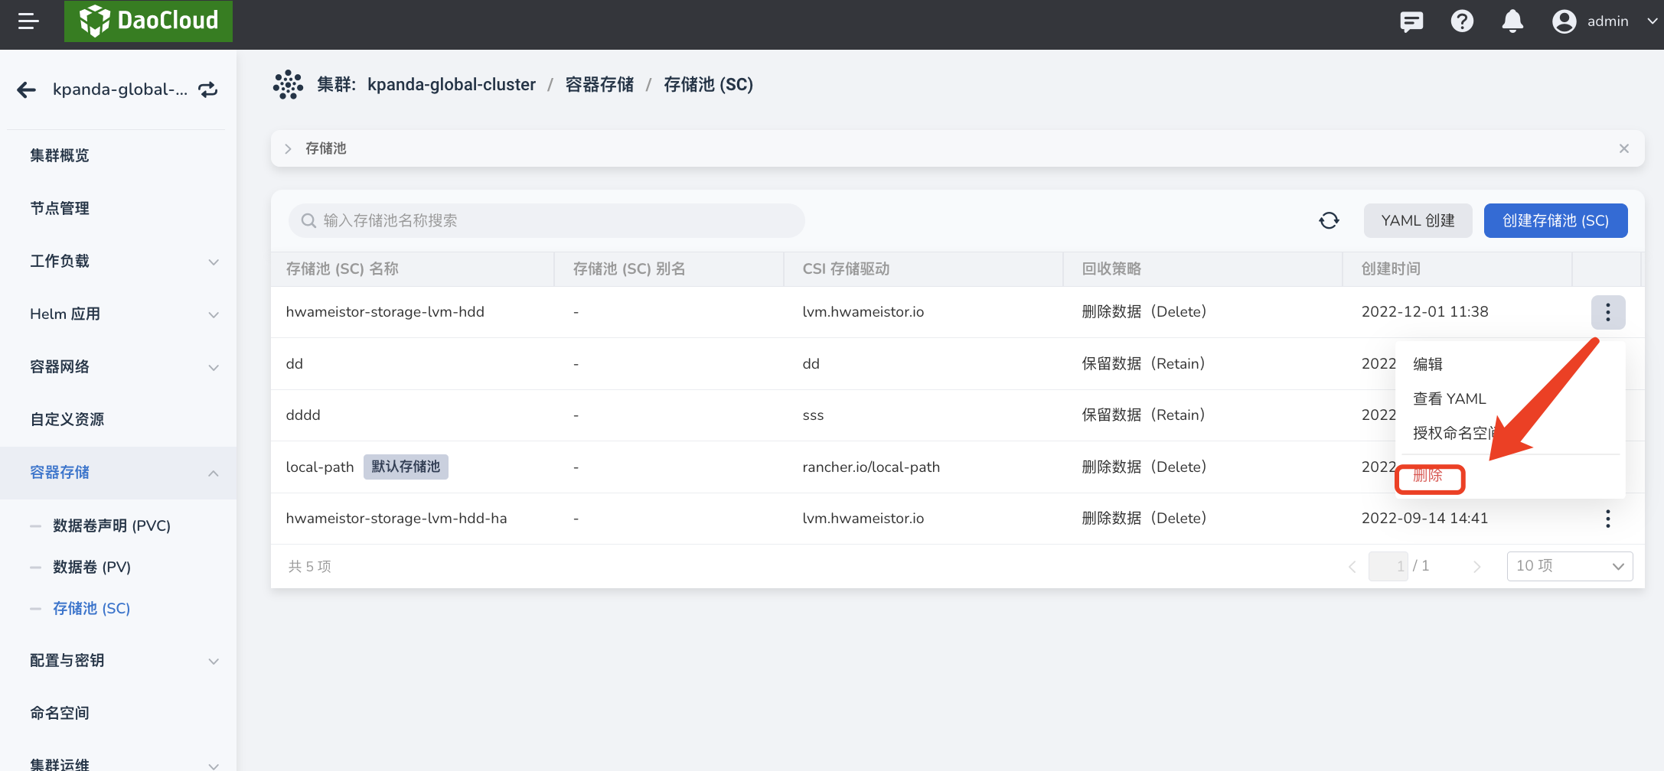Click the search magnifier icon
This screenshot has width=1664, height=771.
308,221
